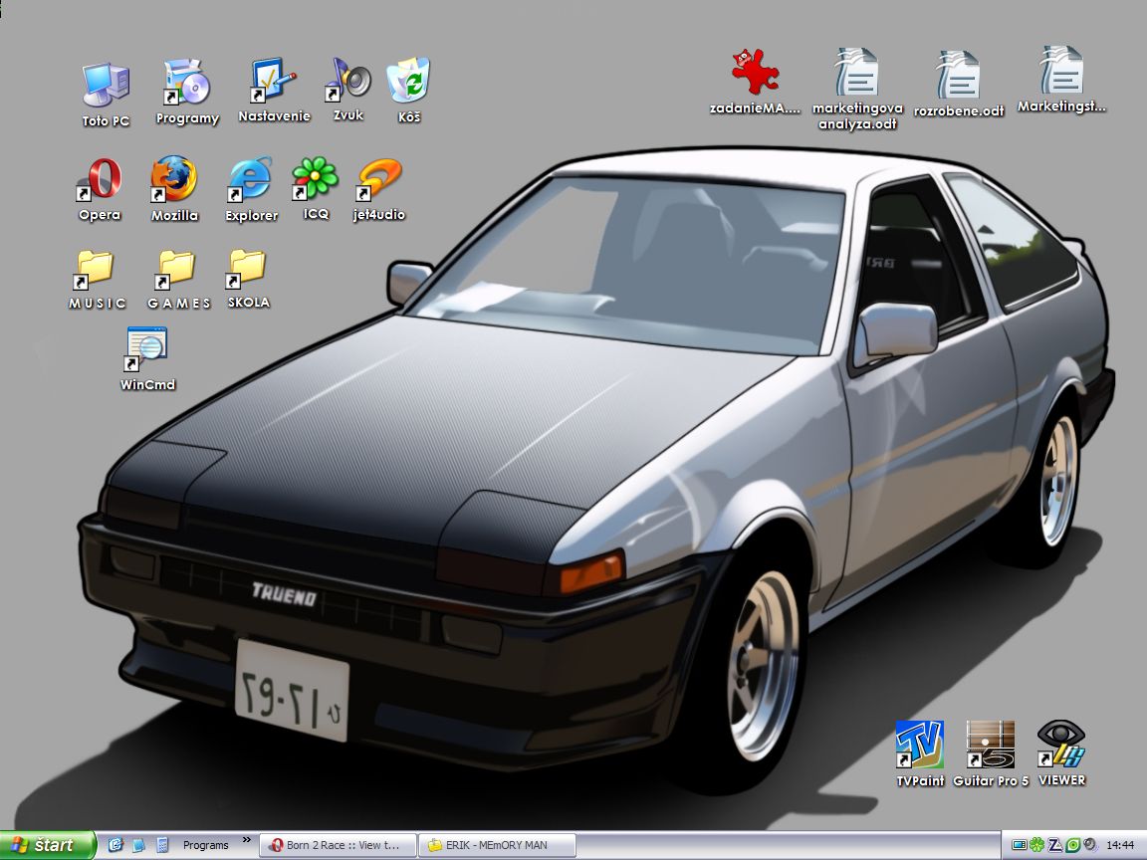Click the green eye tray icon
Viewport: 1147px width, 860px height.
1072,845
